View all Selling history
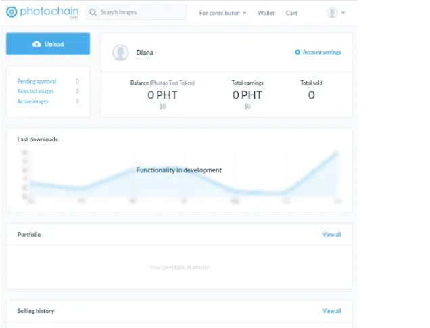Viewport: 430px width, 328px height. [331, 311]
